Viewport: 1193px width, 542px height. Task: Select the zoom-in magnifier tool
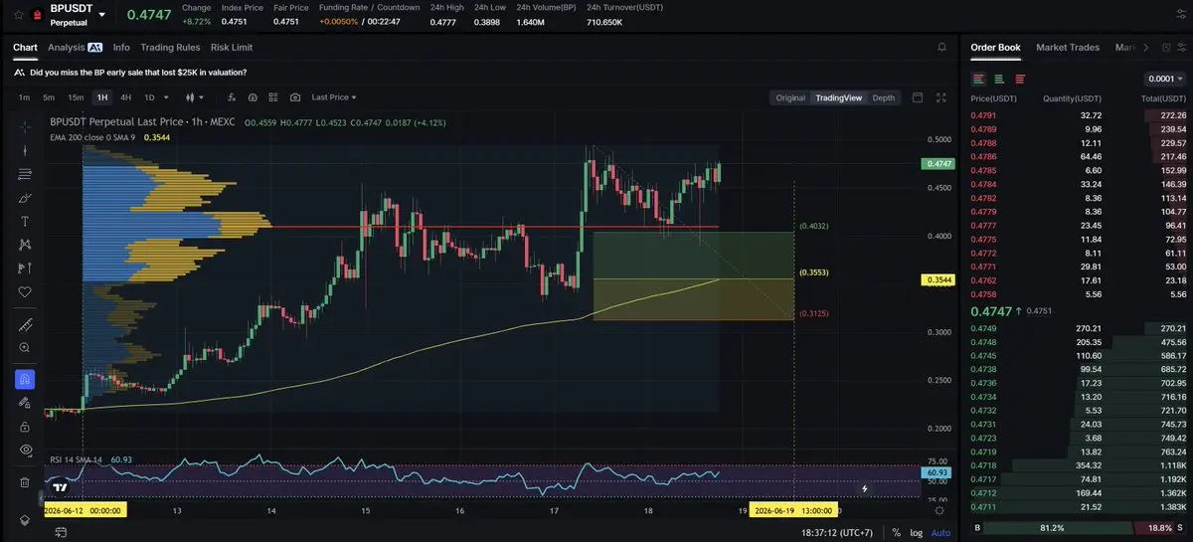click(25, 348)
